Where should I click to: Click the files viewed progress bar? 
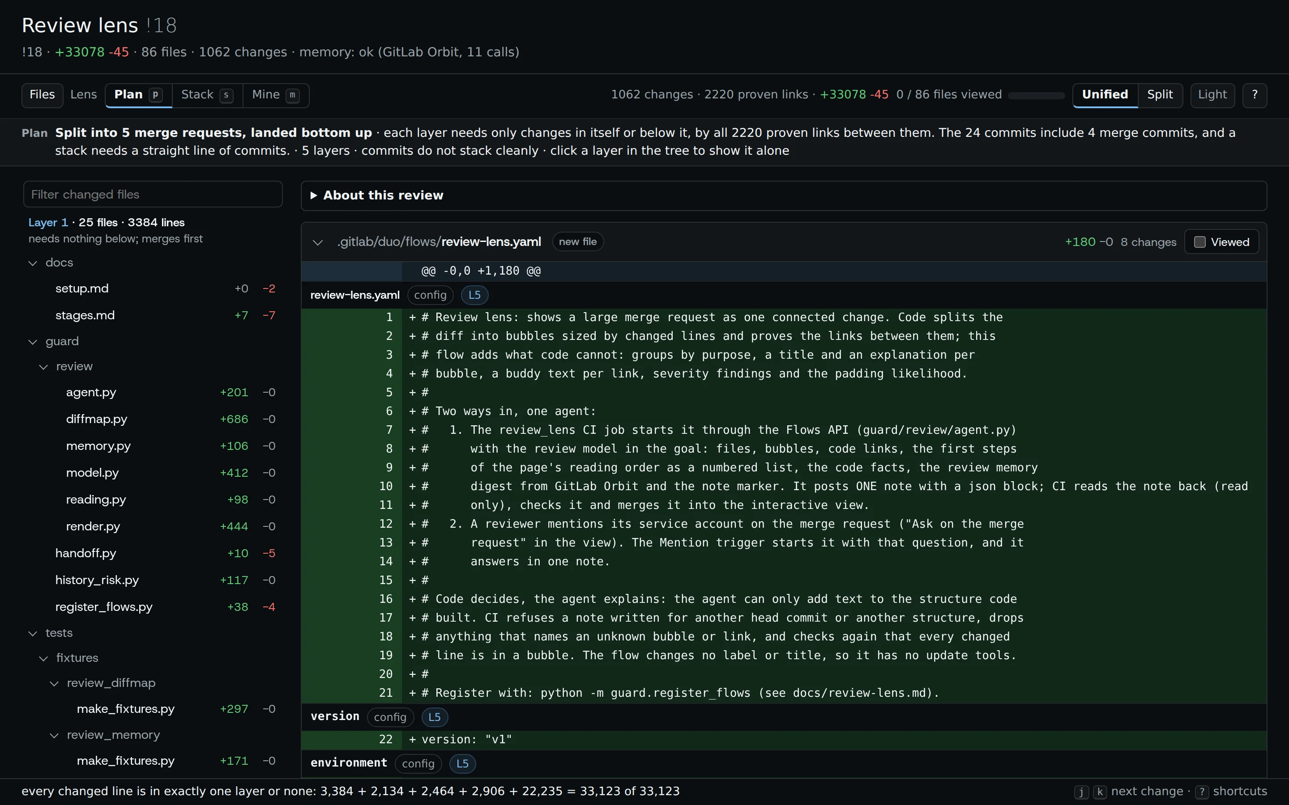pyautogui.click(x=1036, y=95)
